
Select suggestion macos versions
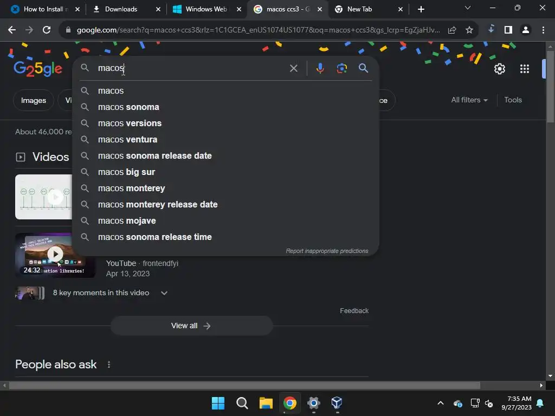point(226,123)
